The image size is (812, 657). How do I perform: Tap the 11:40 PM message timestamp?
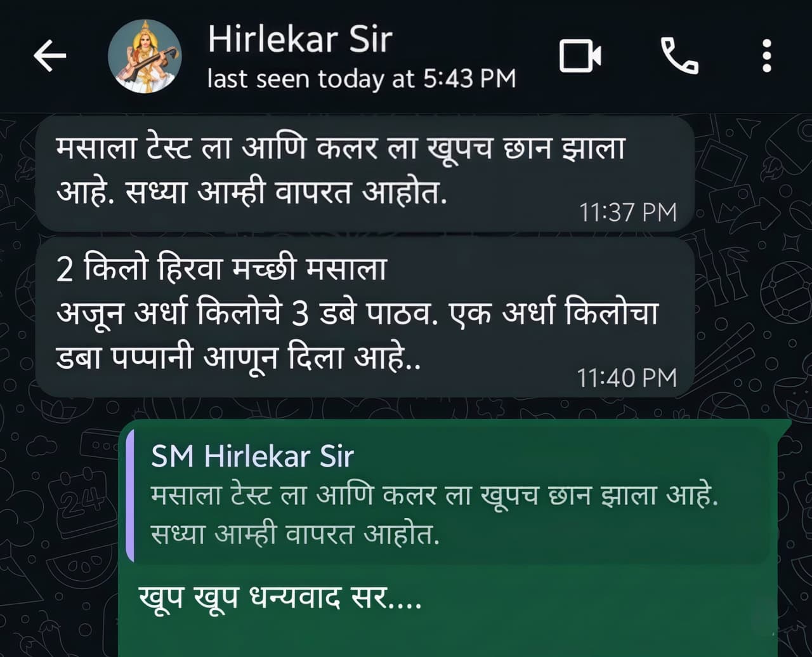tap(627, 378)
